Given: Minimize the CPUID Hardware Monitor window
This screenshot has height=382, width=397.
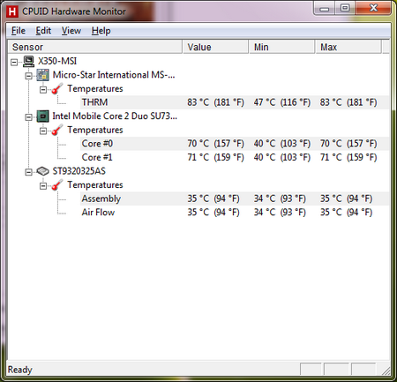Looking at the screenshot, I should pyautogui.click(x=325, y=8).
